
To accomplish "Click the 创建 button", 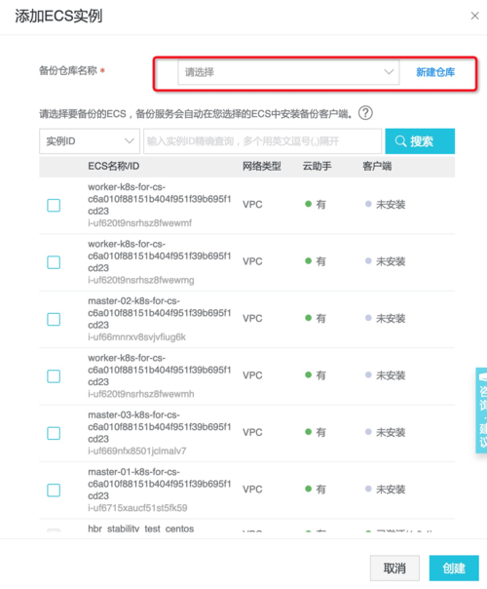I will [454, 568].
